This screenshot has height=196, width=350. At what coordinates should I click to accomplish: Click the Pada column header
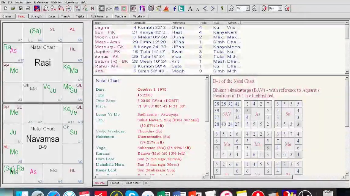pyautogui.click(x=206, y=23)
